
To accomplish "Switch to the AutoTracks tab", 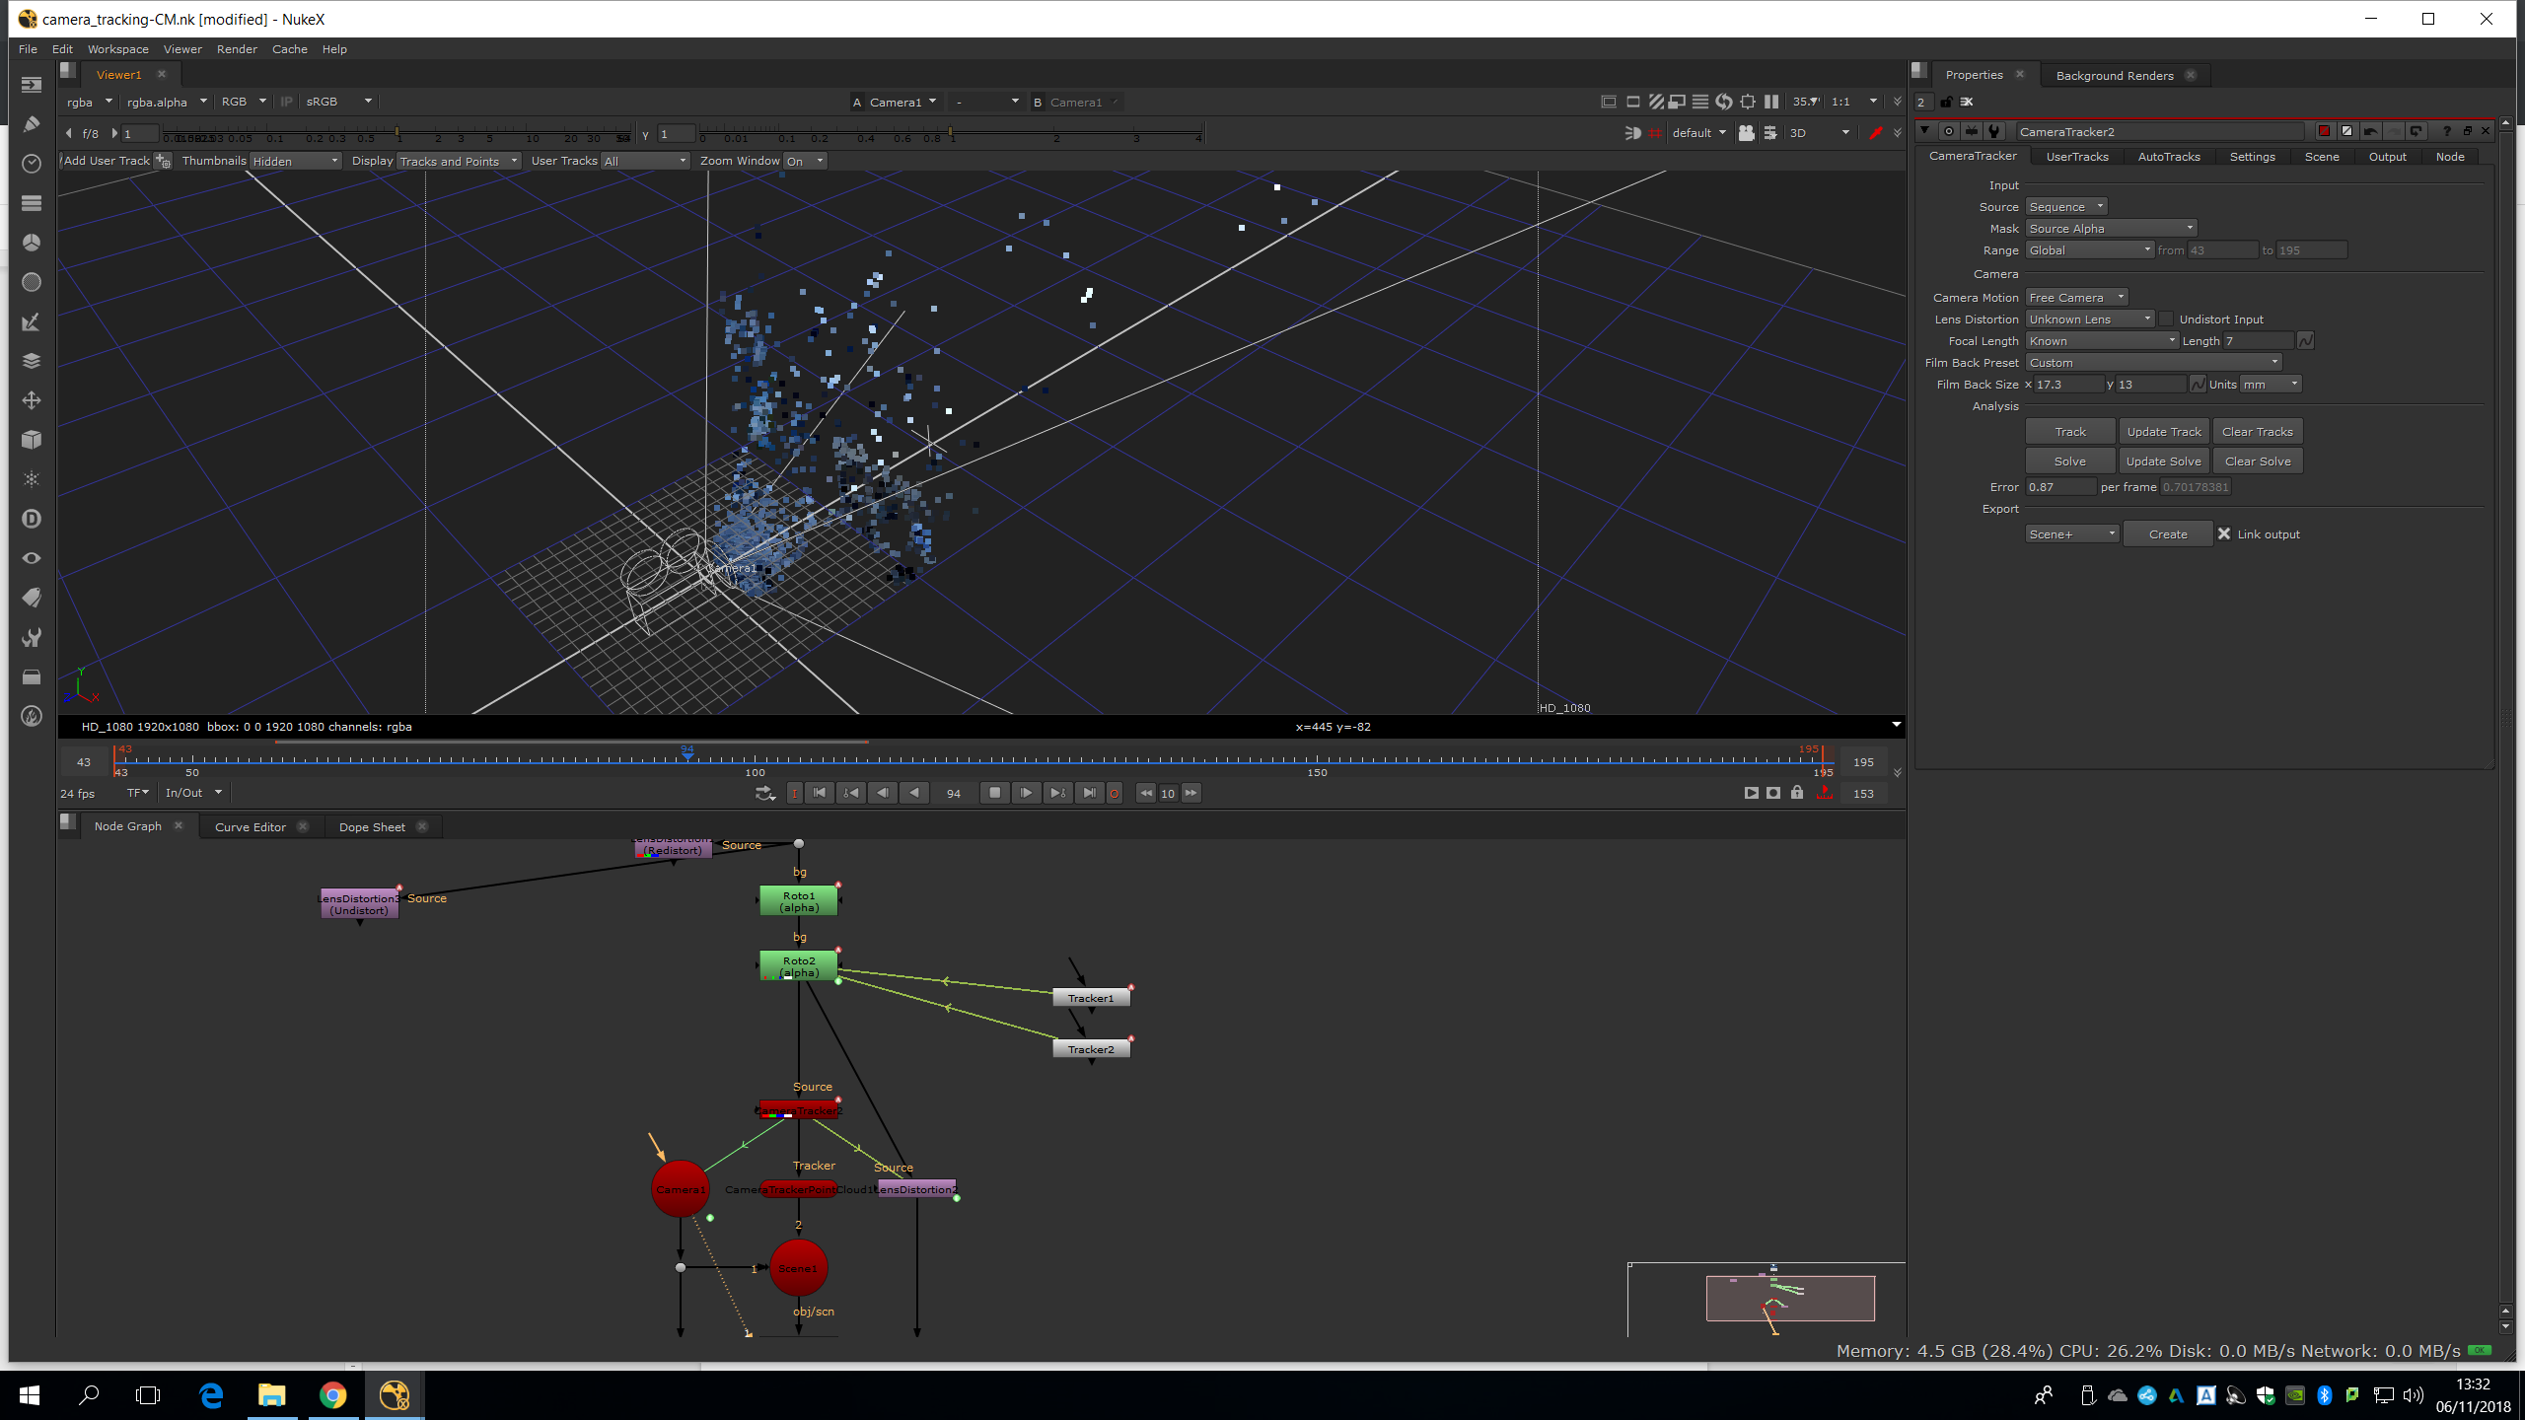I will [x=2168, y=157].
